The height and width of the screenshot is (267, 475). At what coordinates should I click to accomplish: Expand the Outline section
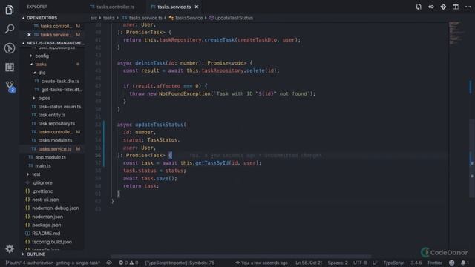[36, 254]
